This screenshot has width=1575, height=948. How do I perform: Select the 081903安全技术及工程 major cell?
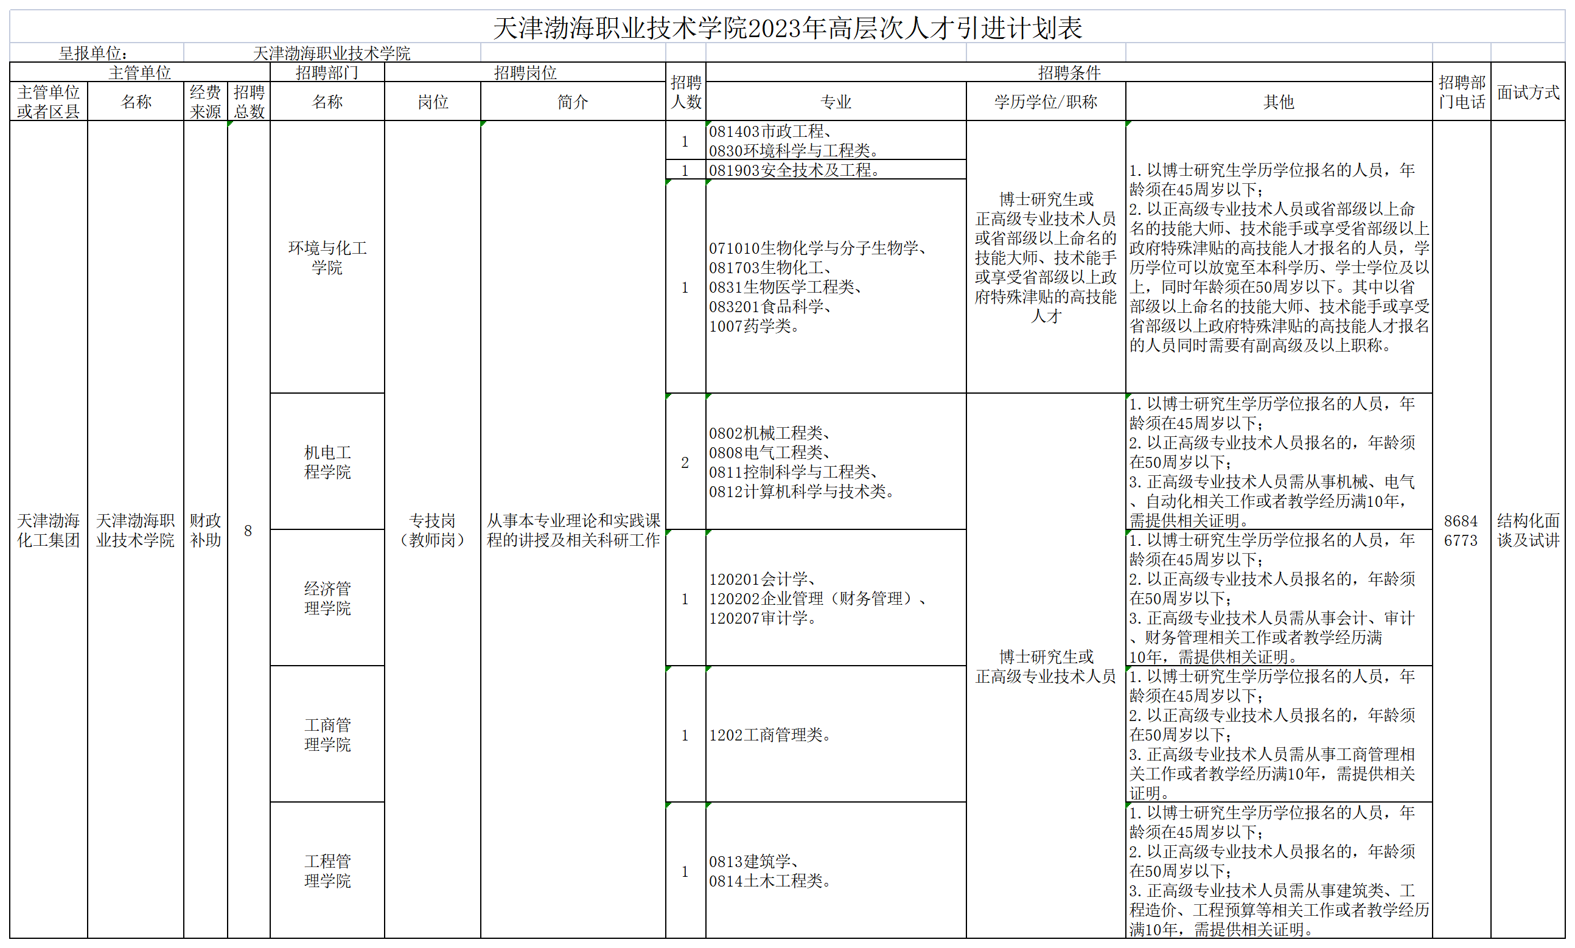(x=836, y=170)
